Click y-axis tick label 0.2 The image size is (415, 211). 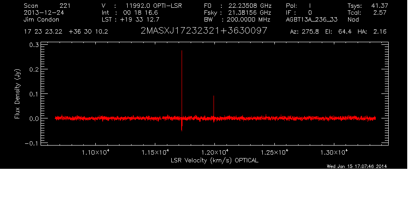click(34, 69)
